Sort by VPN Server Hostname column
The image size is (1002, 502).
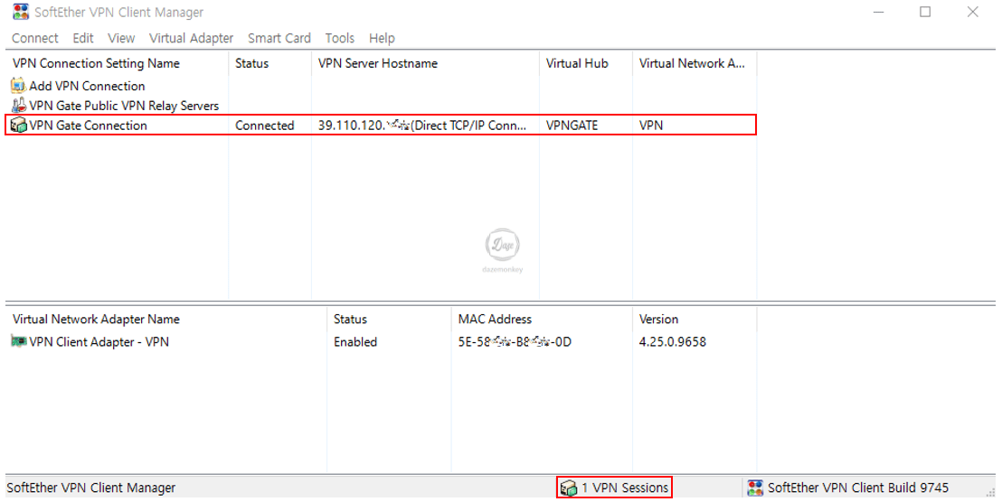[425, 63]
